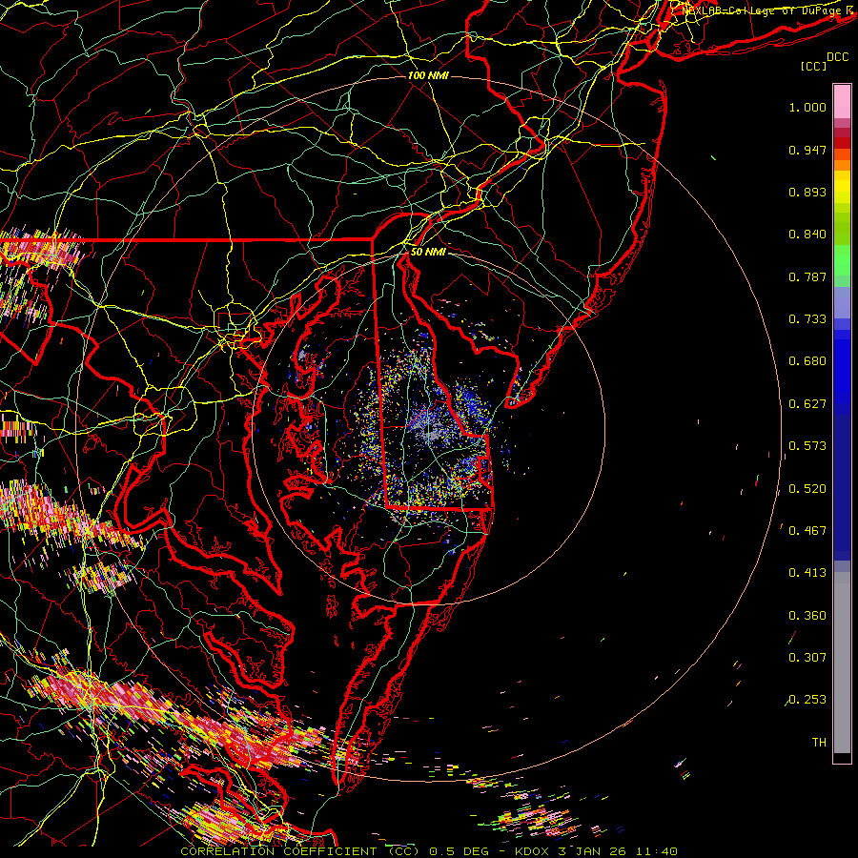Click the "50 NMI" range ring label
Image resolution: width=858 pixels, height=858 pixels.
pyautogui.click(x=428, y=252)
